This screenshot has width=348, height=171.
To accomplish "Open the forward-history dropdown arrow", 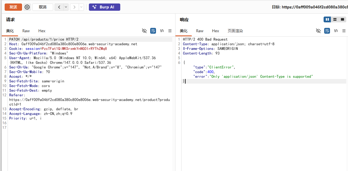I will pyautogui.click(x=81, y=7).
